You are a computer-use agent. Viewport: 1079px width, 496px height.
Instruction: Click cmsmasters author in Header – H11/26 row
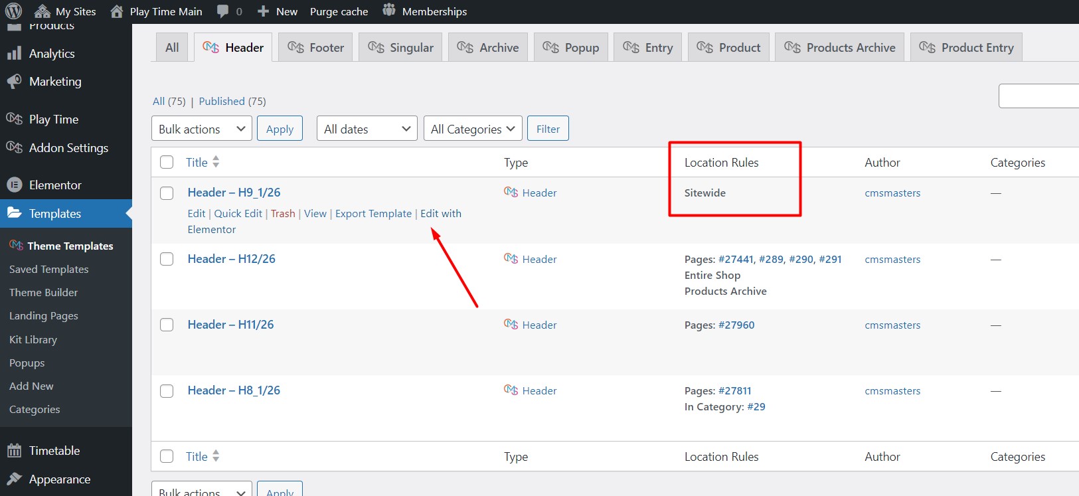pos(892,325)
